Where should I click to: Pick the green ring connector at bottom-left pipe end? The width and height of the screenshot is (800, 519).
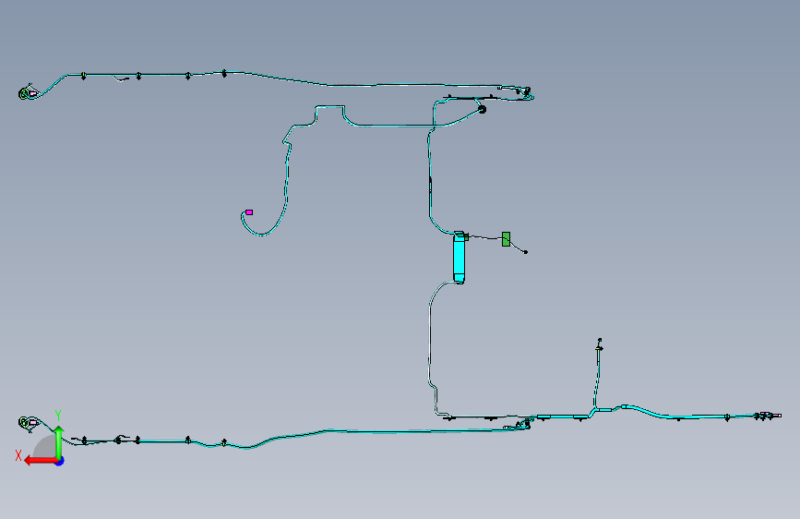(x=23, y=422)
